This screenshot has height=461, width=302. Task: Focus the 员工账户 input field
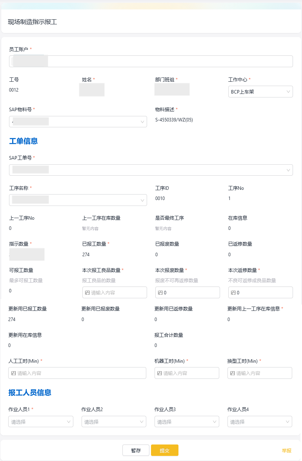coord(151,61)
